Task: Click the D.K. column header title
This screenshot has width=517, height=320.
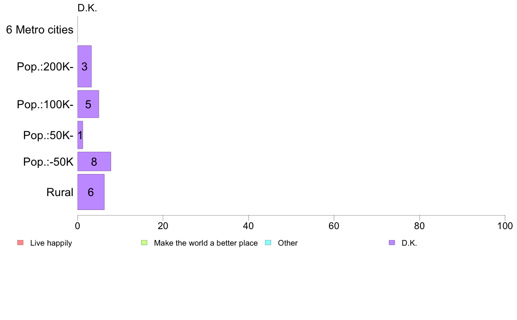Action: pyautogui.click(x=87, y=8)
